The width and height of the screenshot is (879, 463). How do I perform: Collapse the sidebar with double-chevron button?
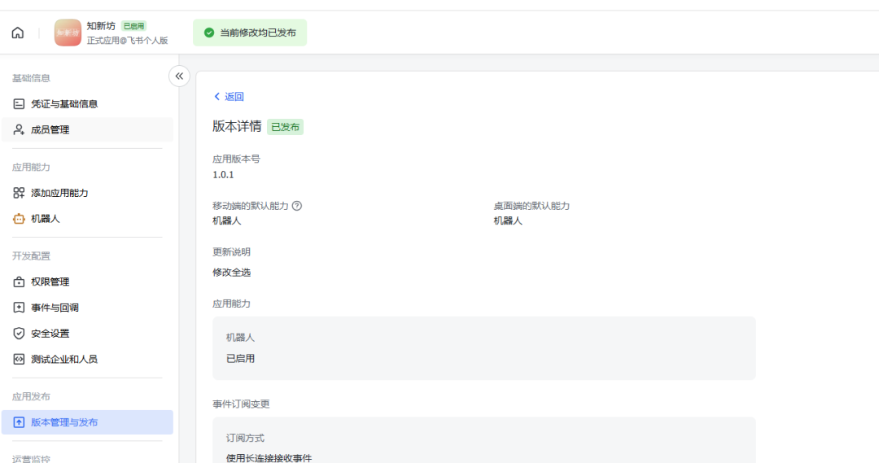tap(179, 76)
